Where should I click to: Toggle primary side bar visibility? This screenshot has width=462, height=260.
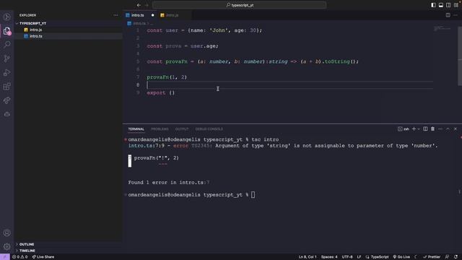(x=433, y=5)
